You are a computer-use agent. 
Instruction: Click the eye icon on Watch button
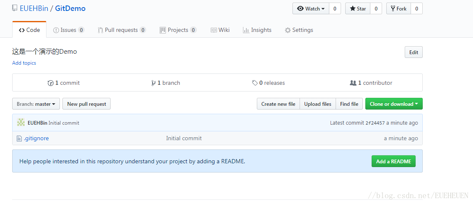click(x=300, y=8)
